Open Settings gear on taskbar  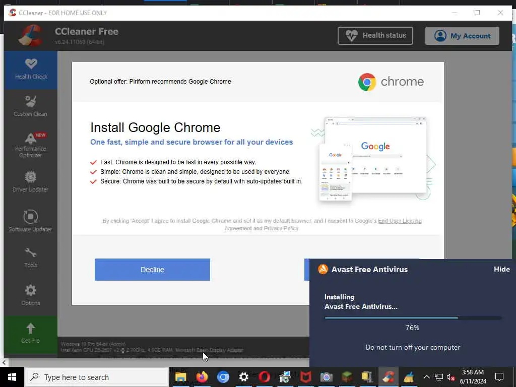[x=243, y=377]
